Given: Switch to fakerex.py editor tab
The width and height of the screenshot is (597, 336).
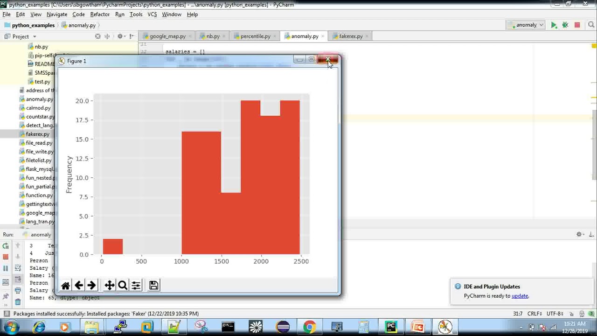Looking at the screenshot, I should pos(350,36).
